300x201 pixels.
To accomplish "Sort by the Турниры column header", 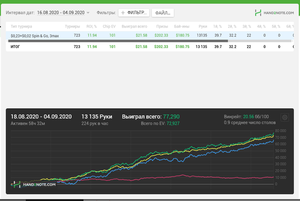I will pos(72,27).
